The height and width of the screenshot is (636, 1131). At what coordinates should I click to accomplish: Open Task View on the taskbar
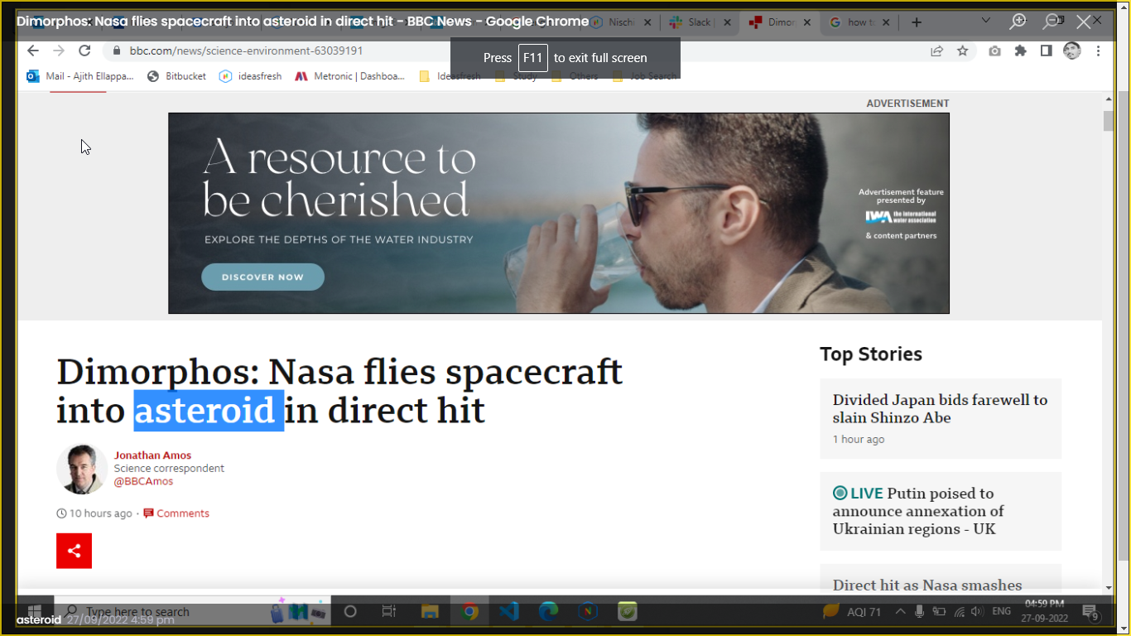tap(389, 612)
